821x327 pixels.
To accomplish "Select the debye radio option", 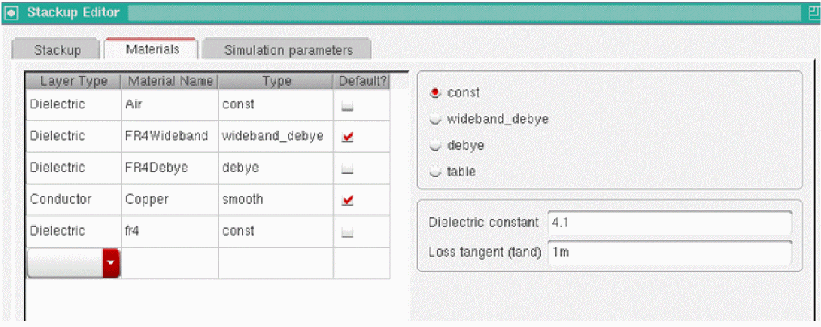I will point(436,146).
